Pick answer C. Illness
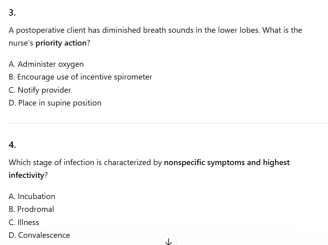This screenshot has width=328, height=245. click(24, 222)
